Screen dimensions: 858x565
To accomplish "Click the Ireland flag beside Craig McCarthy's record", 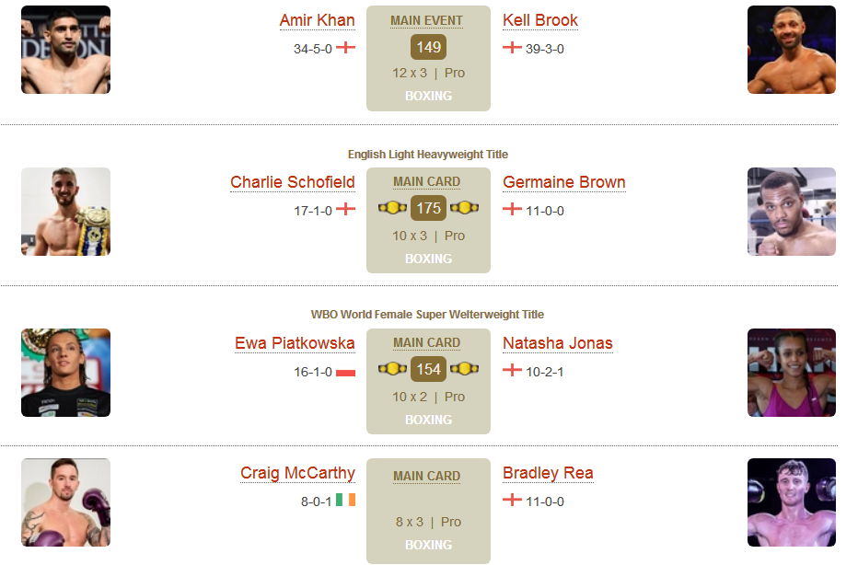I will [345, 500].
